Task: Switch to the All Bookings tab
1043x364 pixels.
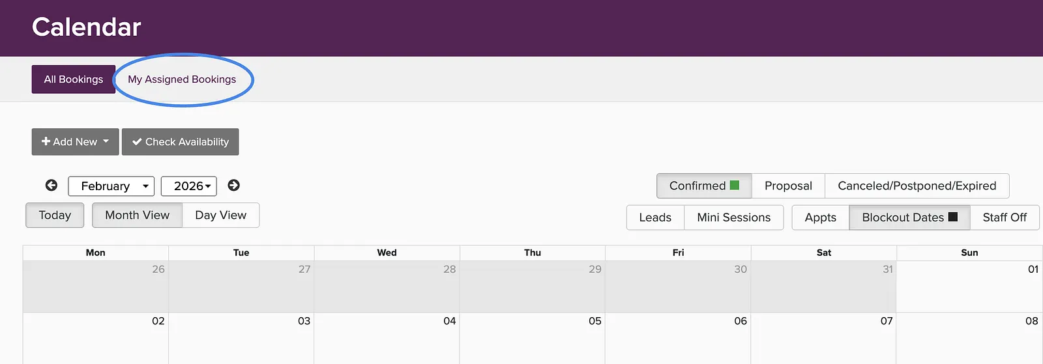Action: 74,79
